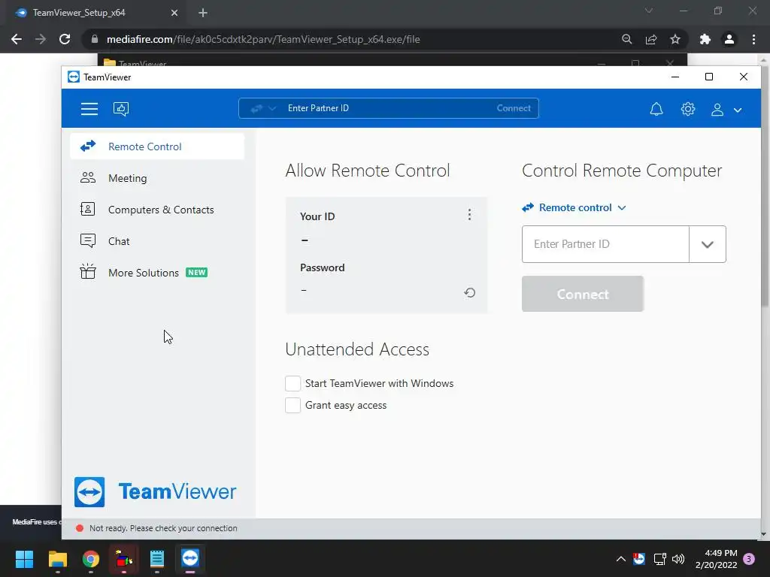Image resolution: width=770 pixels, height=577 pixels.
Task: Expand the Remote control mode dropdown
Action: point(574,207)
